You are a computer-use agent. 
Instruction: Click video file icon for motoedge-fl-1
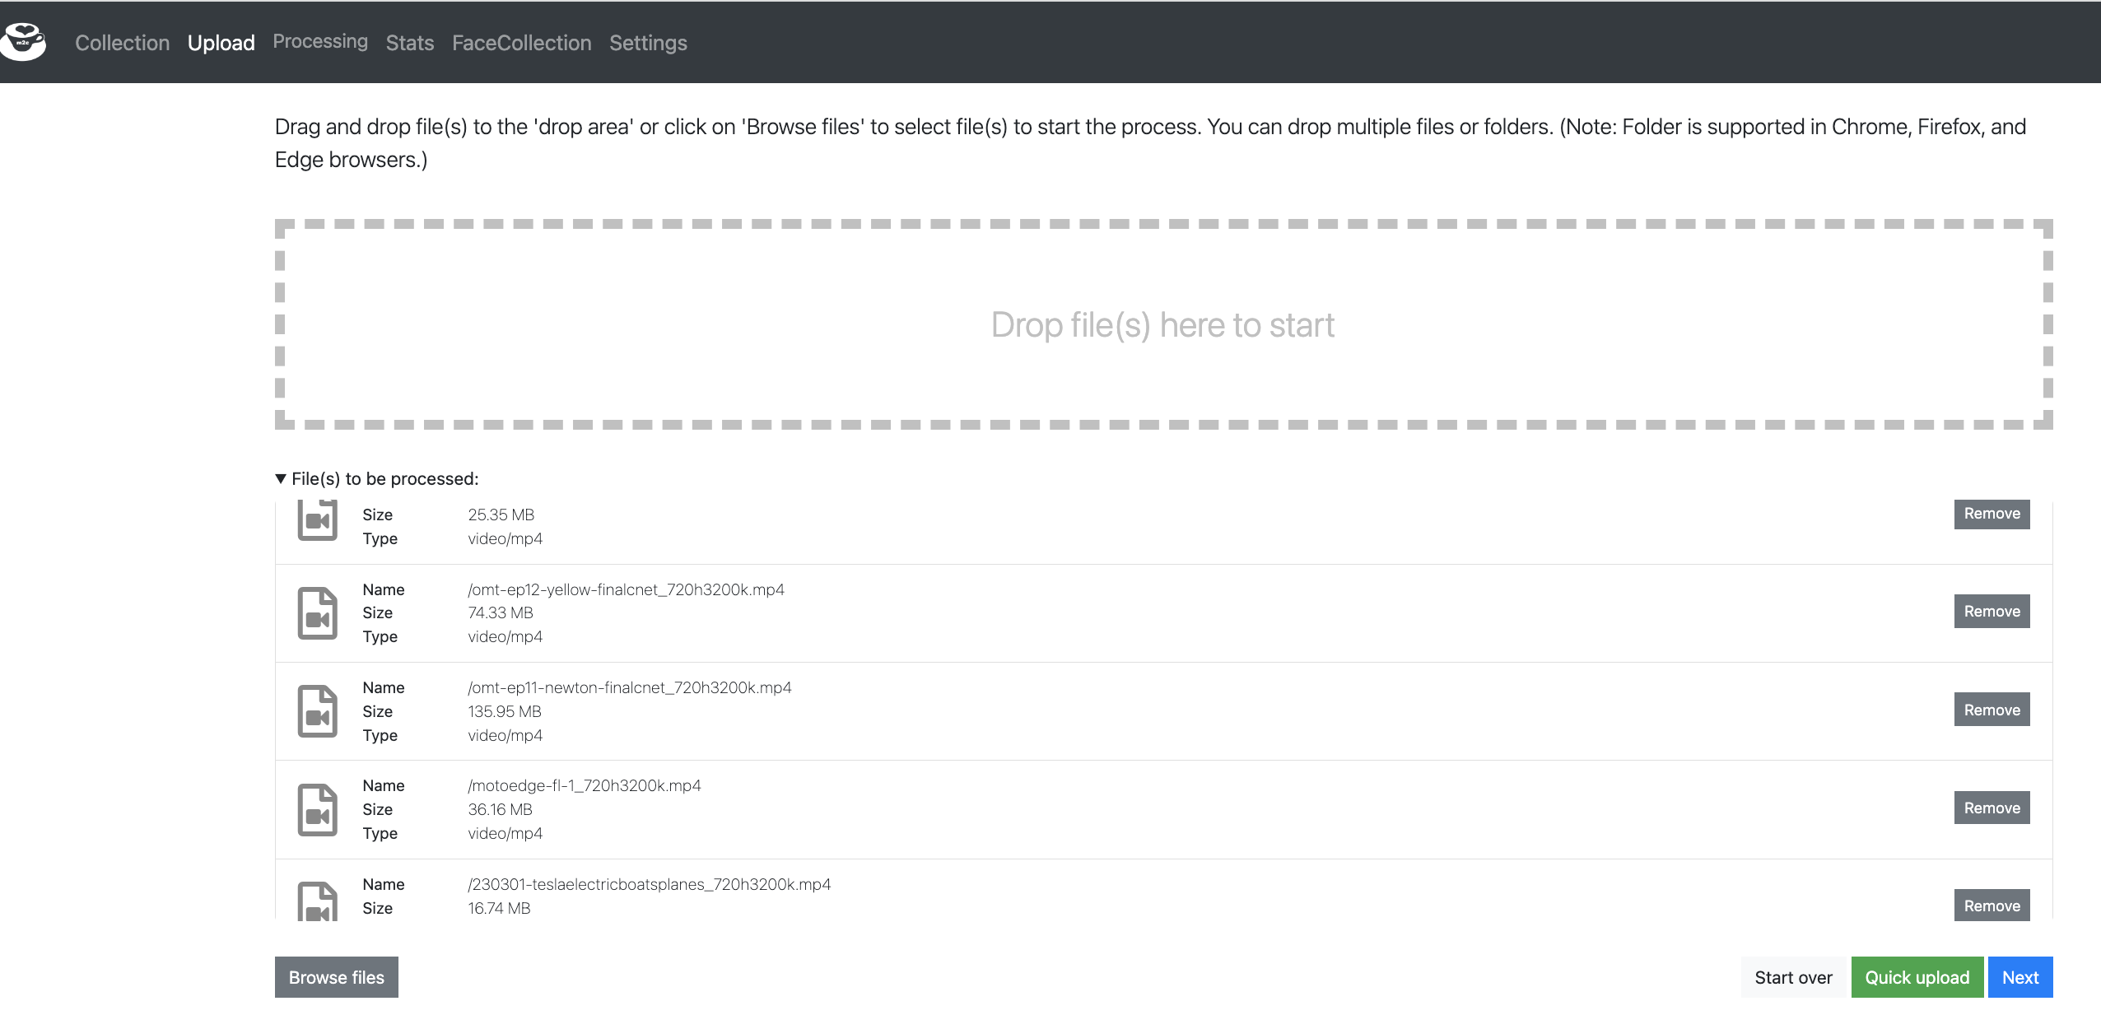click(x=317, y=810)
